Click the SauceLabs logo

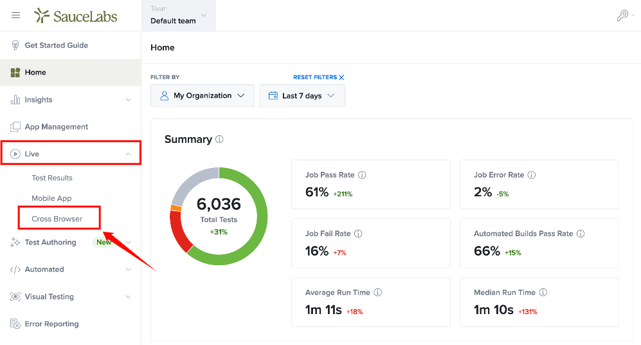76,16
